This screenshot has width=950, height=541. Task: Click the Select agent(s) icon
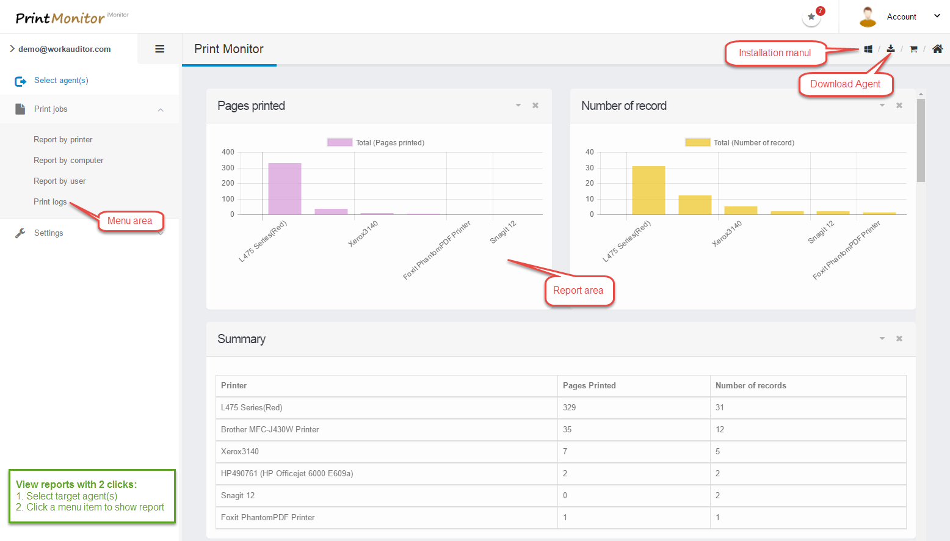coord(20,81)
